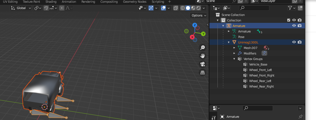This screenshot has width=316, height=120.
Task: Click the red X axis gizmo ball
Action: coord(192,37)
